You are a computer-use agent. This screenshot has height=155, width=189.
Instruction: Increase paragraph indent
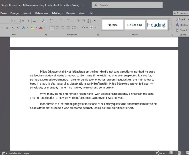[83, 21]
